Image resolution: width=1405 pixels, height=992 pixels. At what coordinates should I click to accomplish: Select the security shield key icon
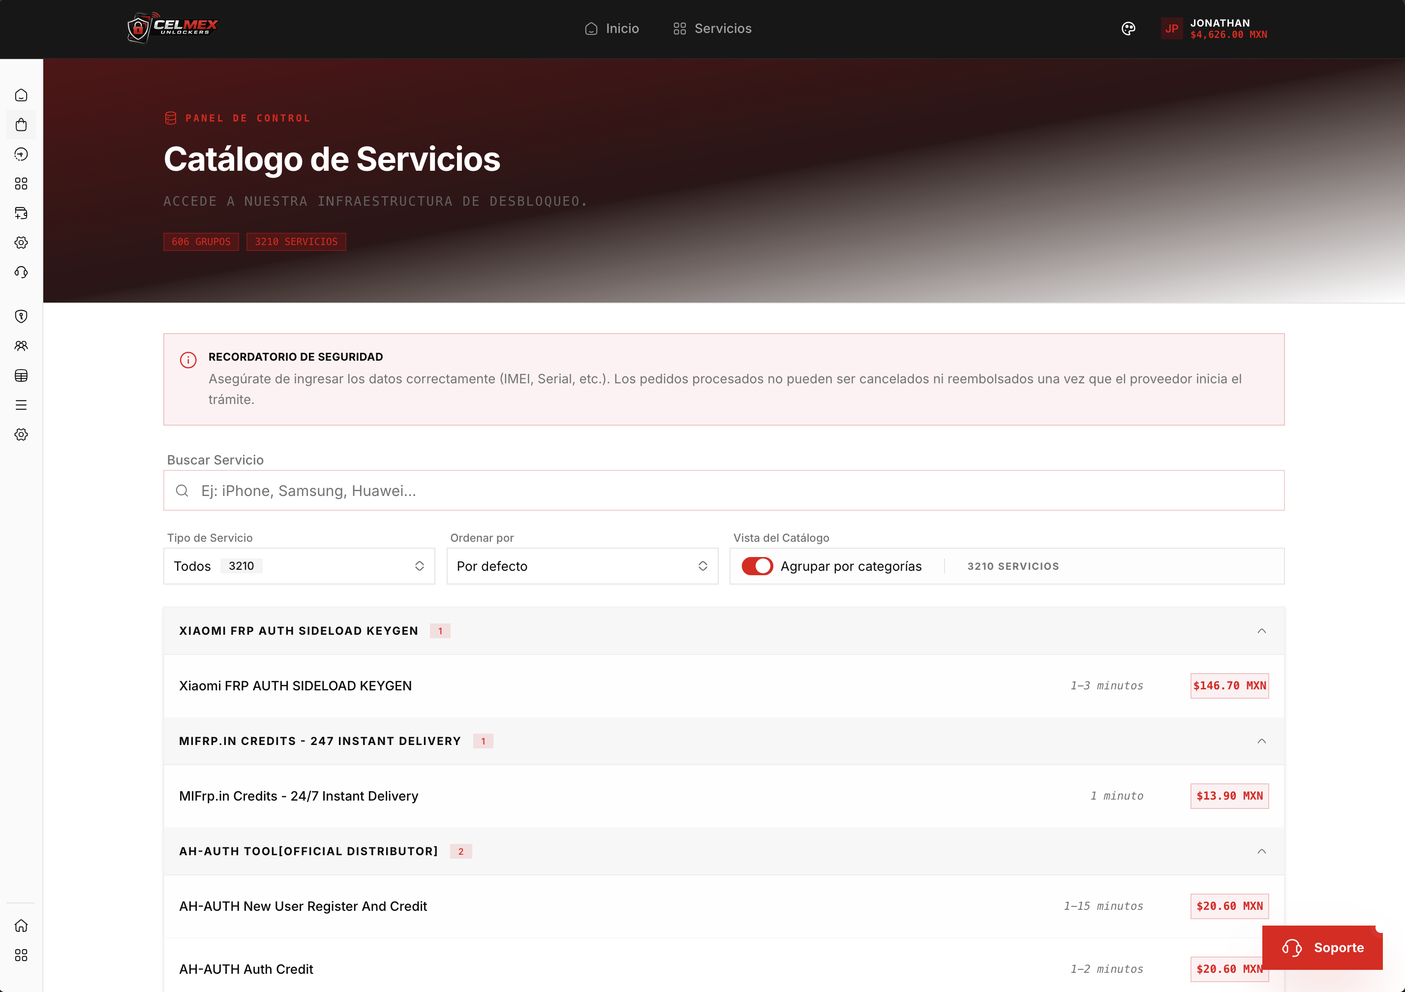(22, 316)
